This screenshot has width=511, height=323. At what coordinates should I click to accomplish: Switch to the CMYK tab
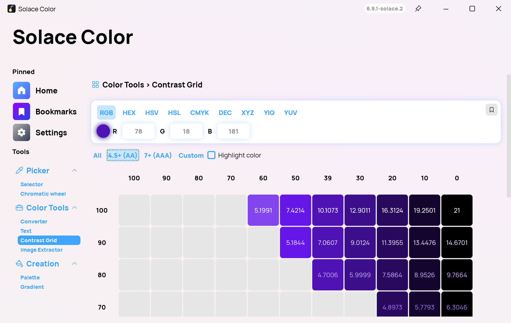point(200,112)
